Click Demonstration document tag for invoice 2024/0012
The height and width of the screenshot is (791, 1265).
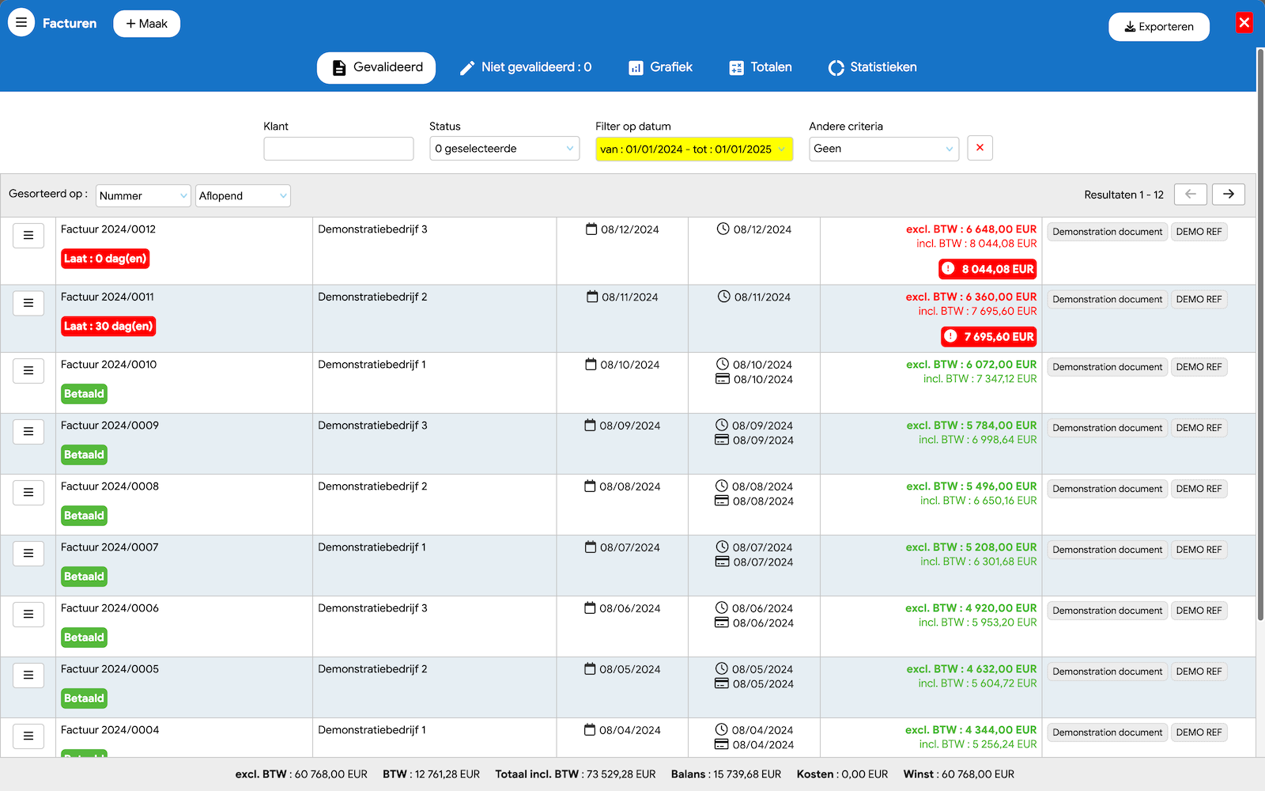[x=1107, y=232]
